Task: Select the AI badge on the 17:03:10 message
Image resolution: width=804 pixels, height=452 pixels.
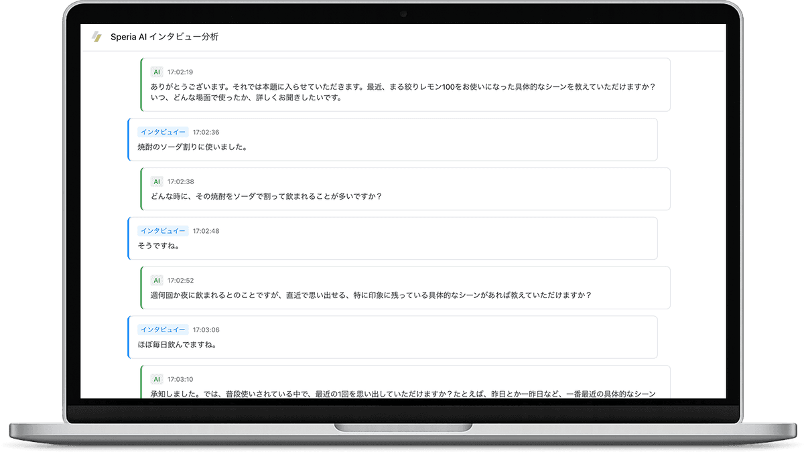Action: (156, 378)
